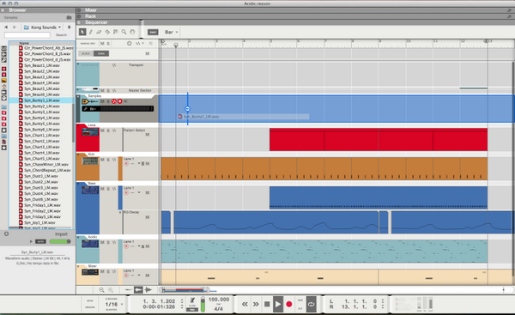
Task: Click the Sequencer panel header
Action: click(x=96, y=22)
